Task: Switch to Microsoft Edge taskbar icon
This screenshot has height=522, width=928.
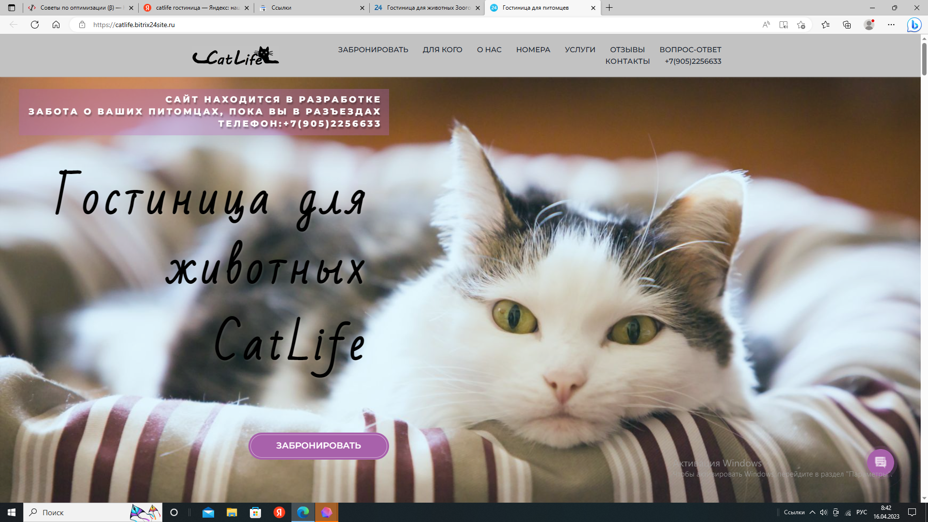Action: point(303,512)
